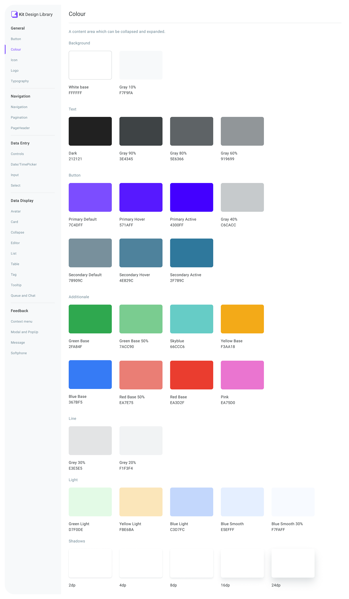Choose the Secondary Hover 4E829C swatch

(141, 253)
